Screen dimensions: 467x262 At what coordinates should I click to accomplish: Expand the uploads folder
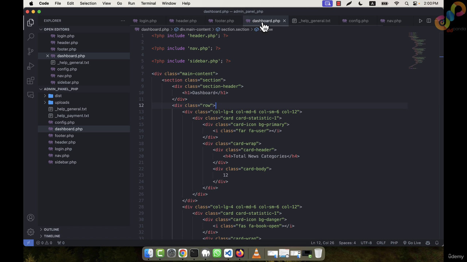point(62,102)
